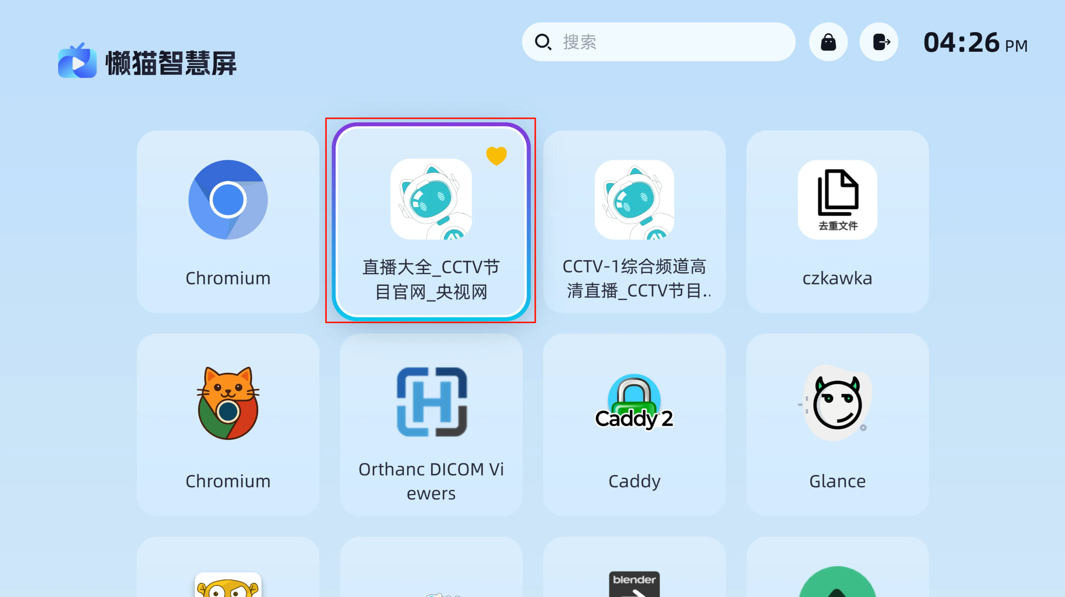The width and height of the screenshot is (1065, 597).
Task: Click the magnifier icon in the search bar
Action: (543, 42)
